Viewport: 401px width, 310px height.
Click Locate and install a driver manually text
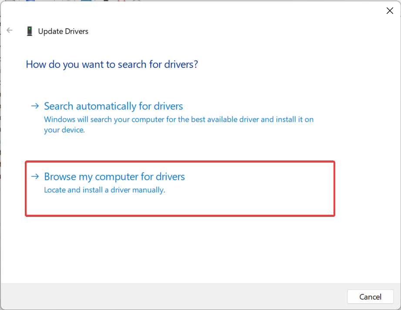click(x=104, y=190)
